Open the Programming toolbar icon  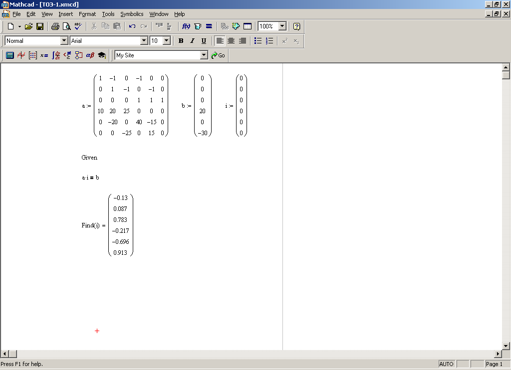[x=78, y=55]
